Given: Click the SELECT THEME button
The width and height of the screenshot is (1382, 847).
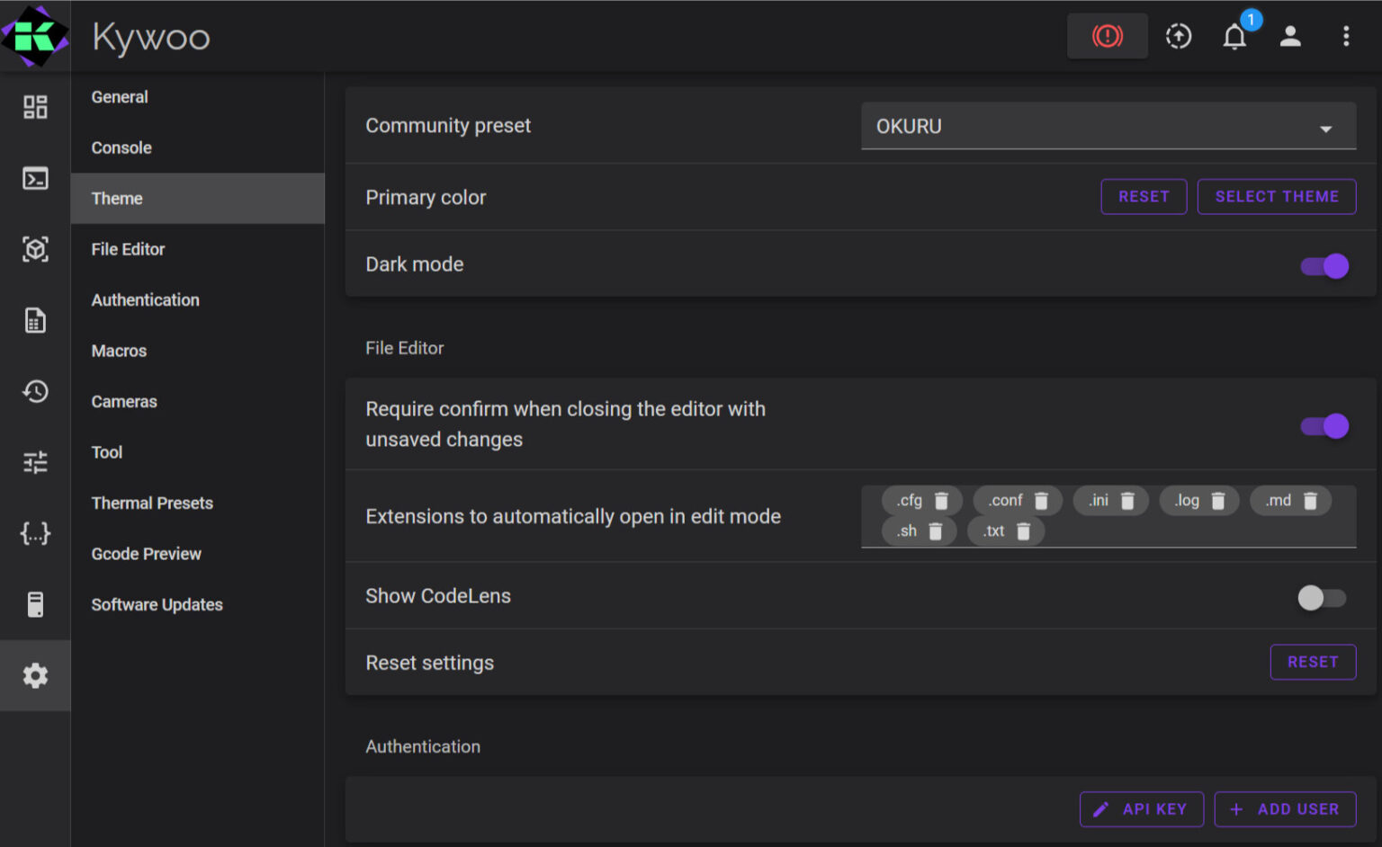Looking at the screenshot, I should (1276, 196).
